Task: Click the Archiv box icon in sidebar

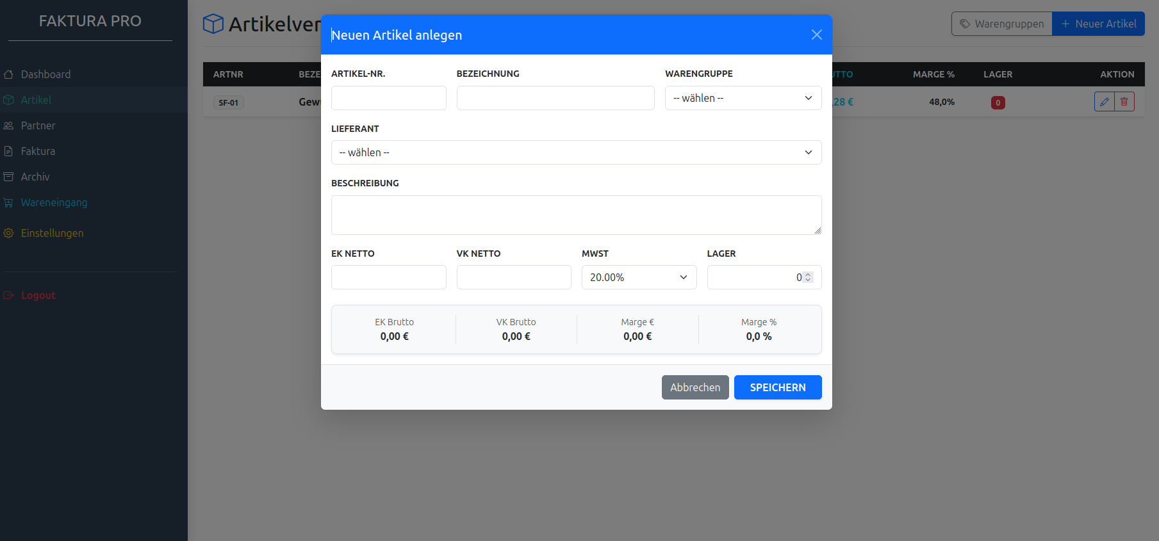Action: [x=8, y=177]
